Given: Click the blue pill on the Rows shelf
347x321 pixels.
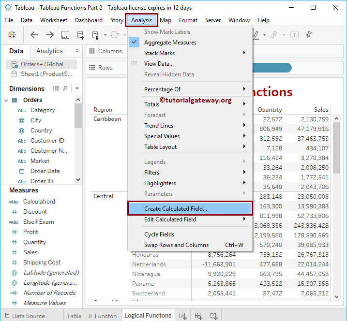Looking at the screenshot, I should 272,68.
